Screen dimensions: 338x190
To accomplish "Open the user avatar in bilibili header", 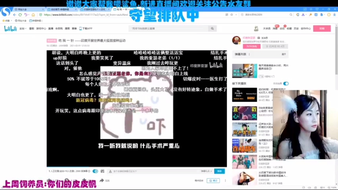I will [256, 28].
